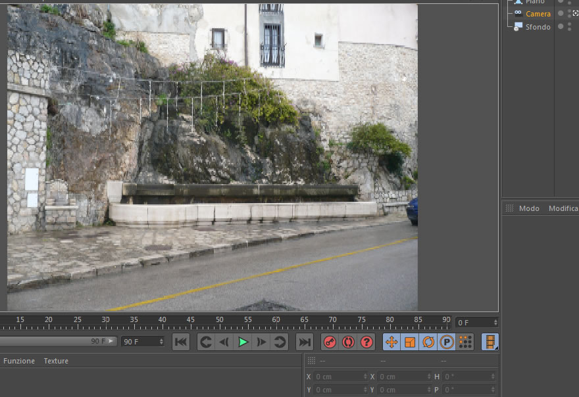The image size is (579, 397).
Task: Toggle the Position keyframe arrows icon
Action: (x=391, y=342)
